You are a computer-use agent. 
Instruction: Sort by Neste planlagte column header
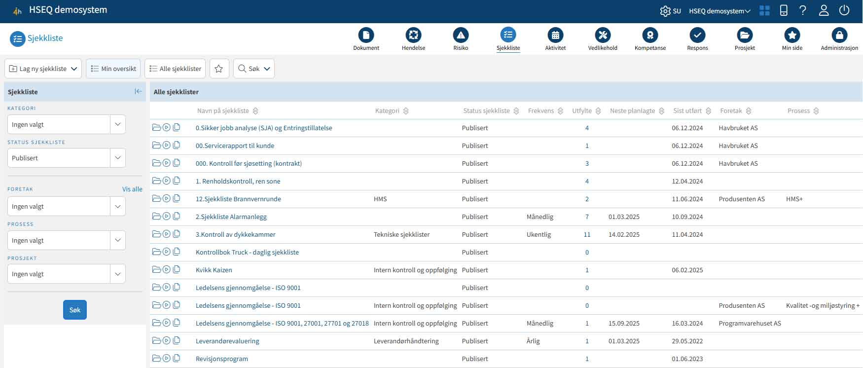[637, 111]
